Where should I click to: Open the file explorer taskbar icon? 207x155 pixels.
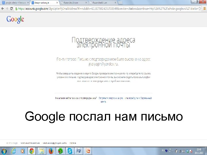coord(42,151)
